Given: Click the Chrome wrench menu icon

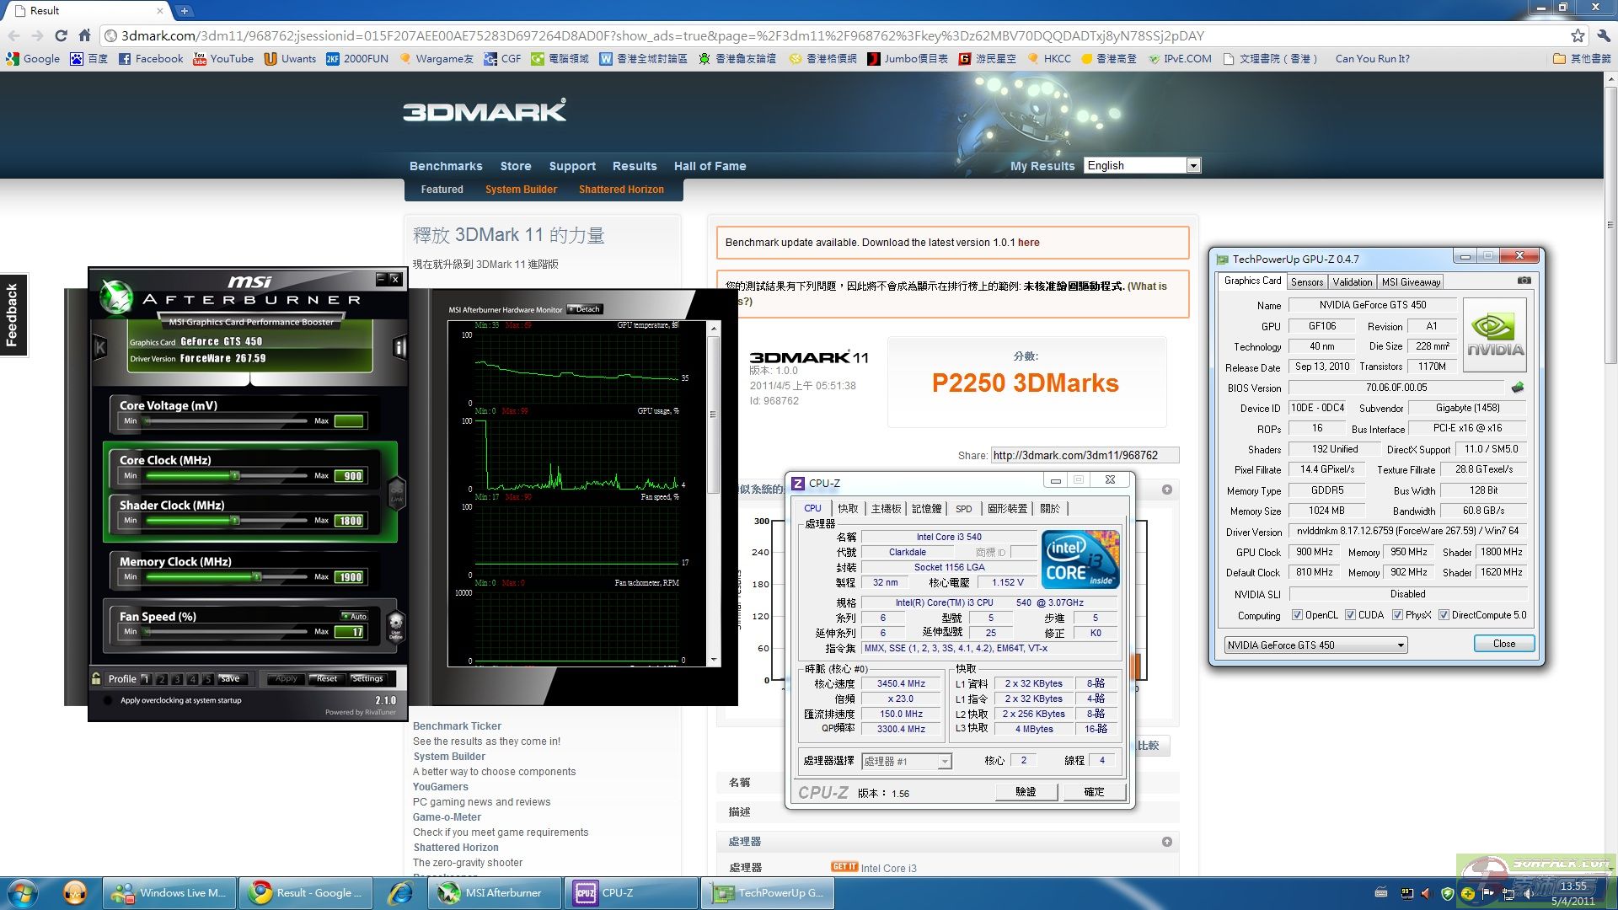Looking at the screenshot, I should tap(1603, 35).
